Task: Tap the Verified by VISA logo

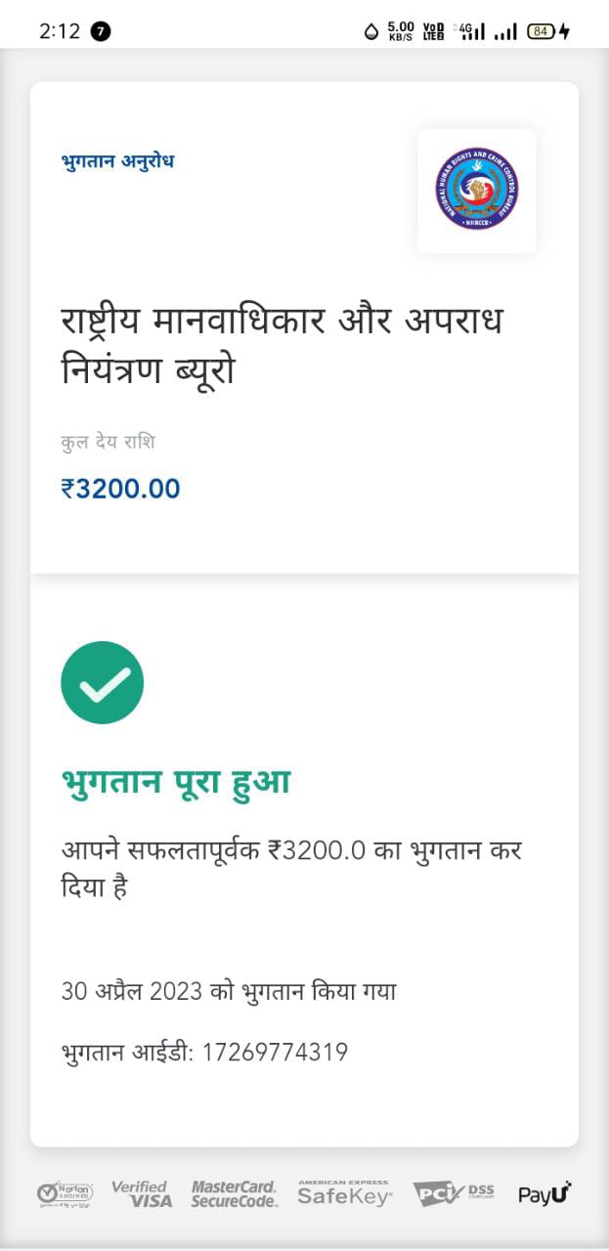Action: click(x=142, y=1193)
